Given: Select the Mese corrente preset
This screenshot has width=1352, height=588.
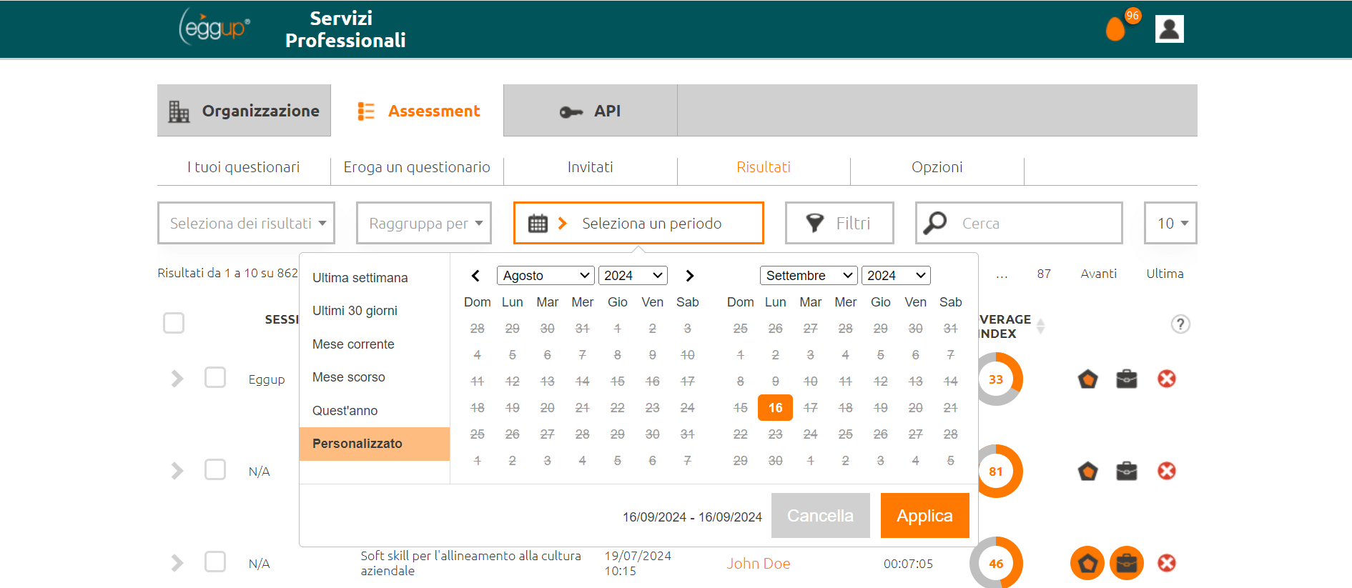Looking at the screenshot, I should (375, 344).
